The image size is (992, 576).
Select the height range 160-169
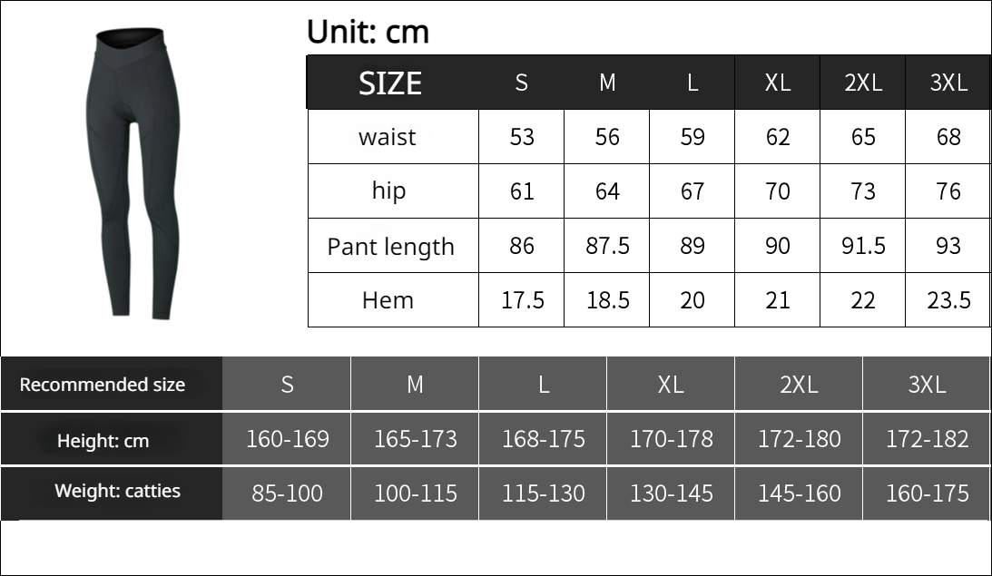point(288,440)
